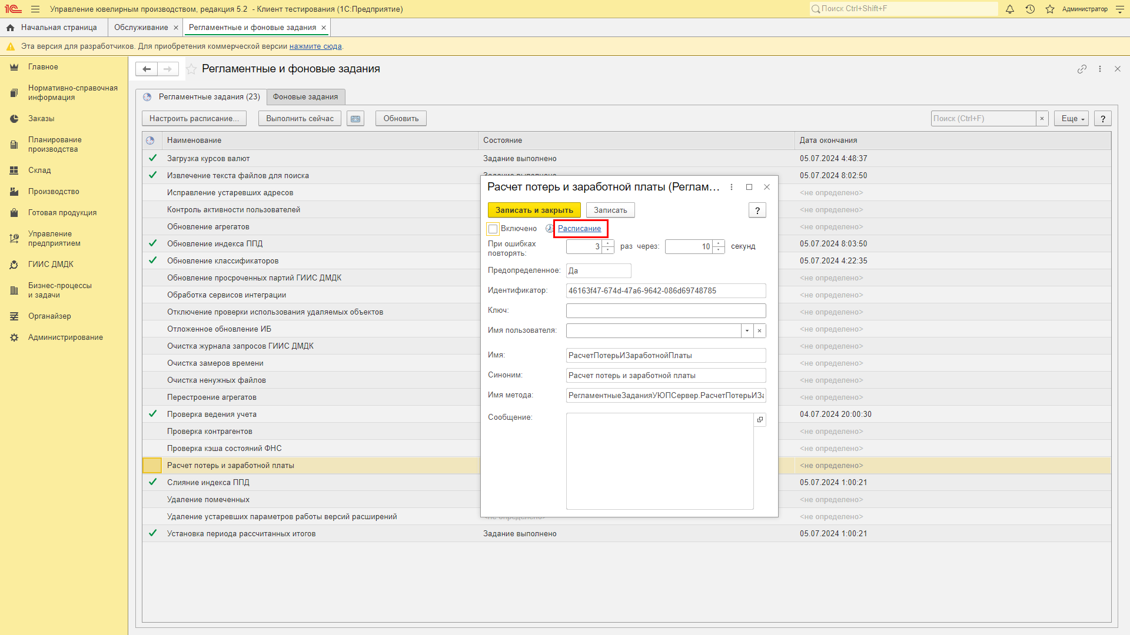Open dialog more-actions vertical dots

[x=732, y=187]
